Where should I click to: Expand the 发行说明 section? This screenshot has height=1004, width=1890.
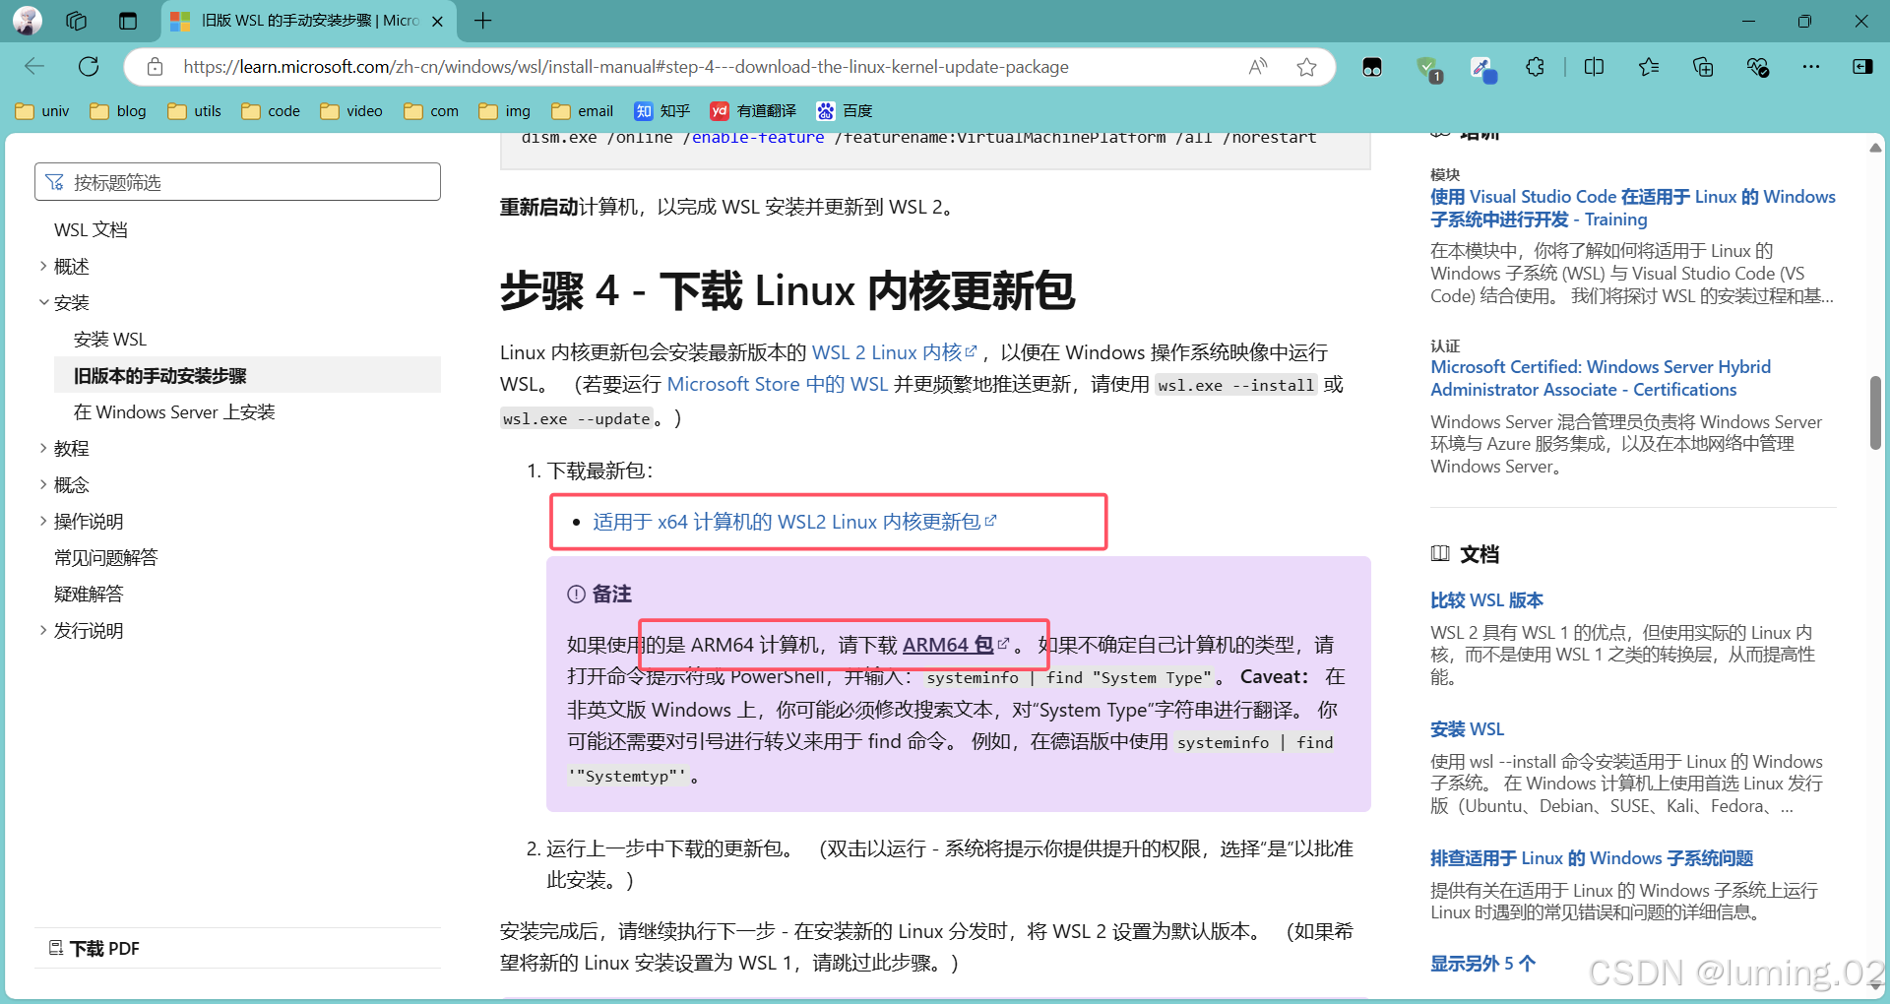point(88,630)
